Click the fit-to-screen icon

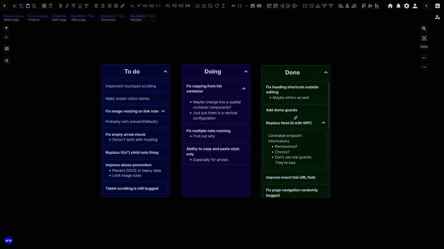424,38
